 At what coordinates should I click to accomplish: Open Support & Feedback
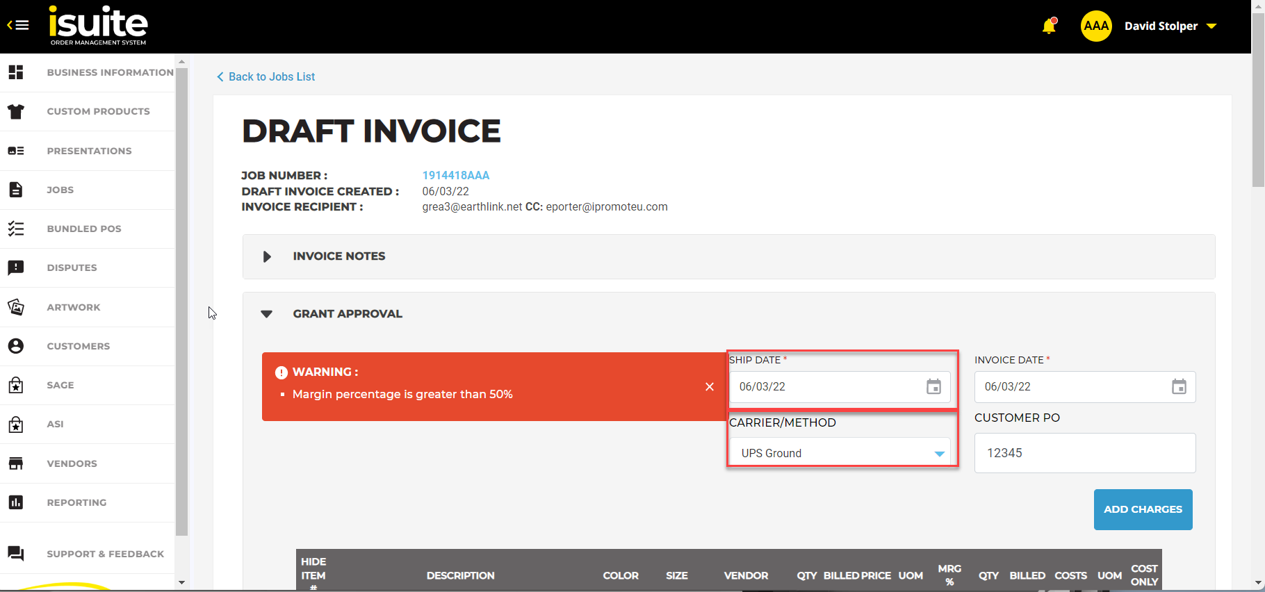(106, 554)
